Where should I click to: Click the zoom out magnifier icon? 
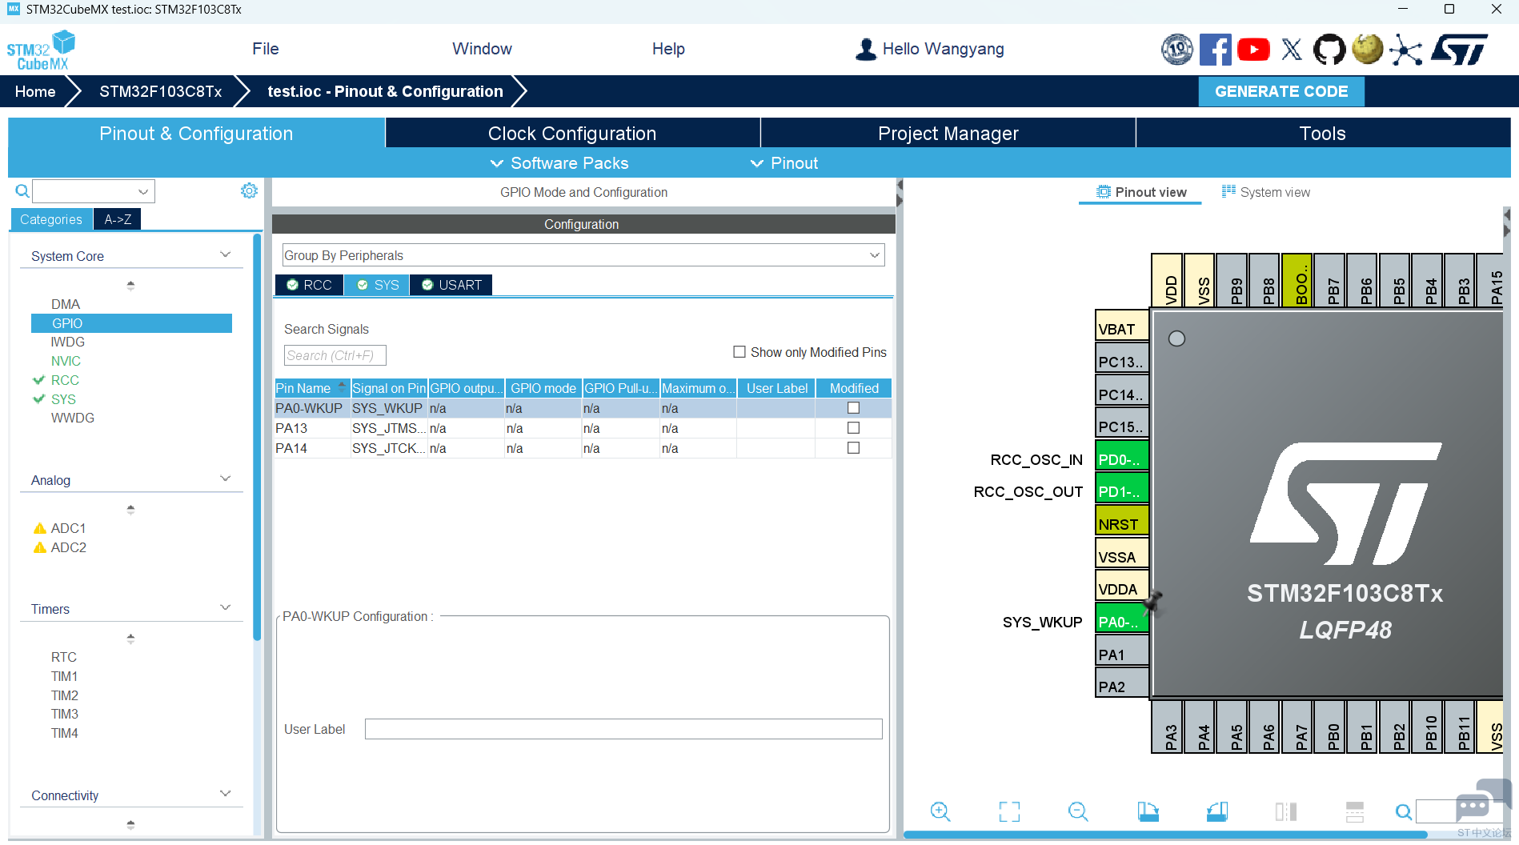pyautogui.click(x=1078, y=812)
